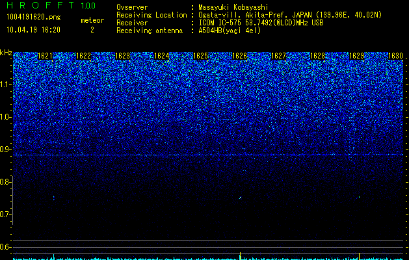Click the meteor label
The width and height of the screenshot is (409, 260).
(92, 20)
